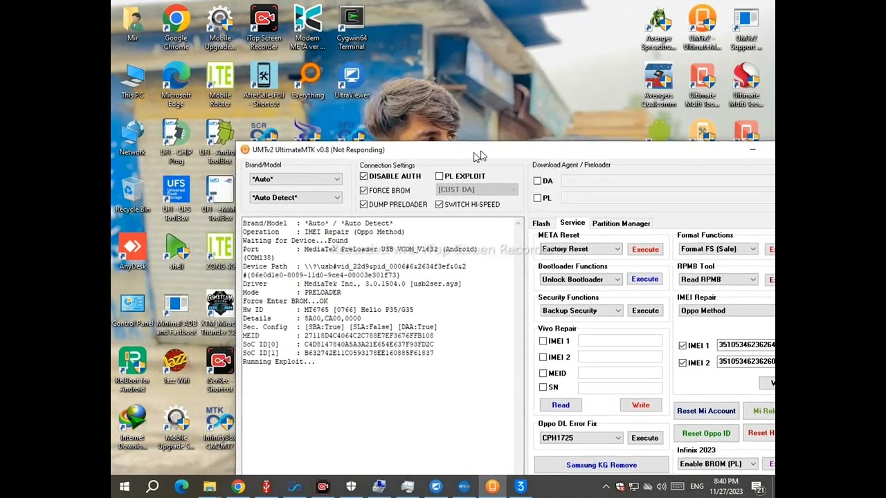Uncheck the DISABLE AUTH checkbox
Image resolution: width=886 pixels, height=498 pixels.
(364, 176)
